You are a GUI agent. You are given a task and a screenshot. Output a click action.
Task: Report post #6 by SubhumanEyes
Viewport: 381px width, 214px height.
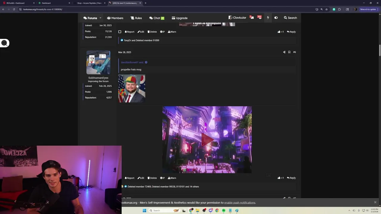[129, 178]
